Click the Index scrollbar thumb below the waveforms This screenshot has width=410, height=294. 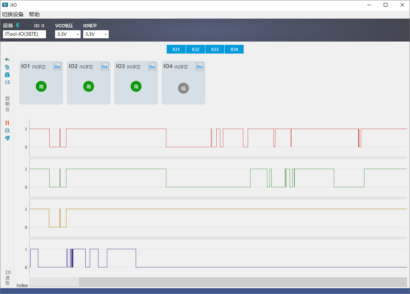pos(243,282)
